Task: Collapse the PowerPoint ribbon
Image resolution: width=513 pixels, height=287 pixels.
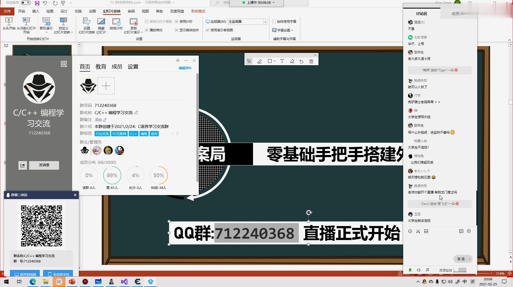Action: pos(509,40)
